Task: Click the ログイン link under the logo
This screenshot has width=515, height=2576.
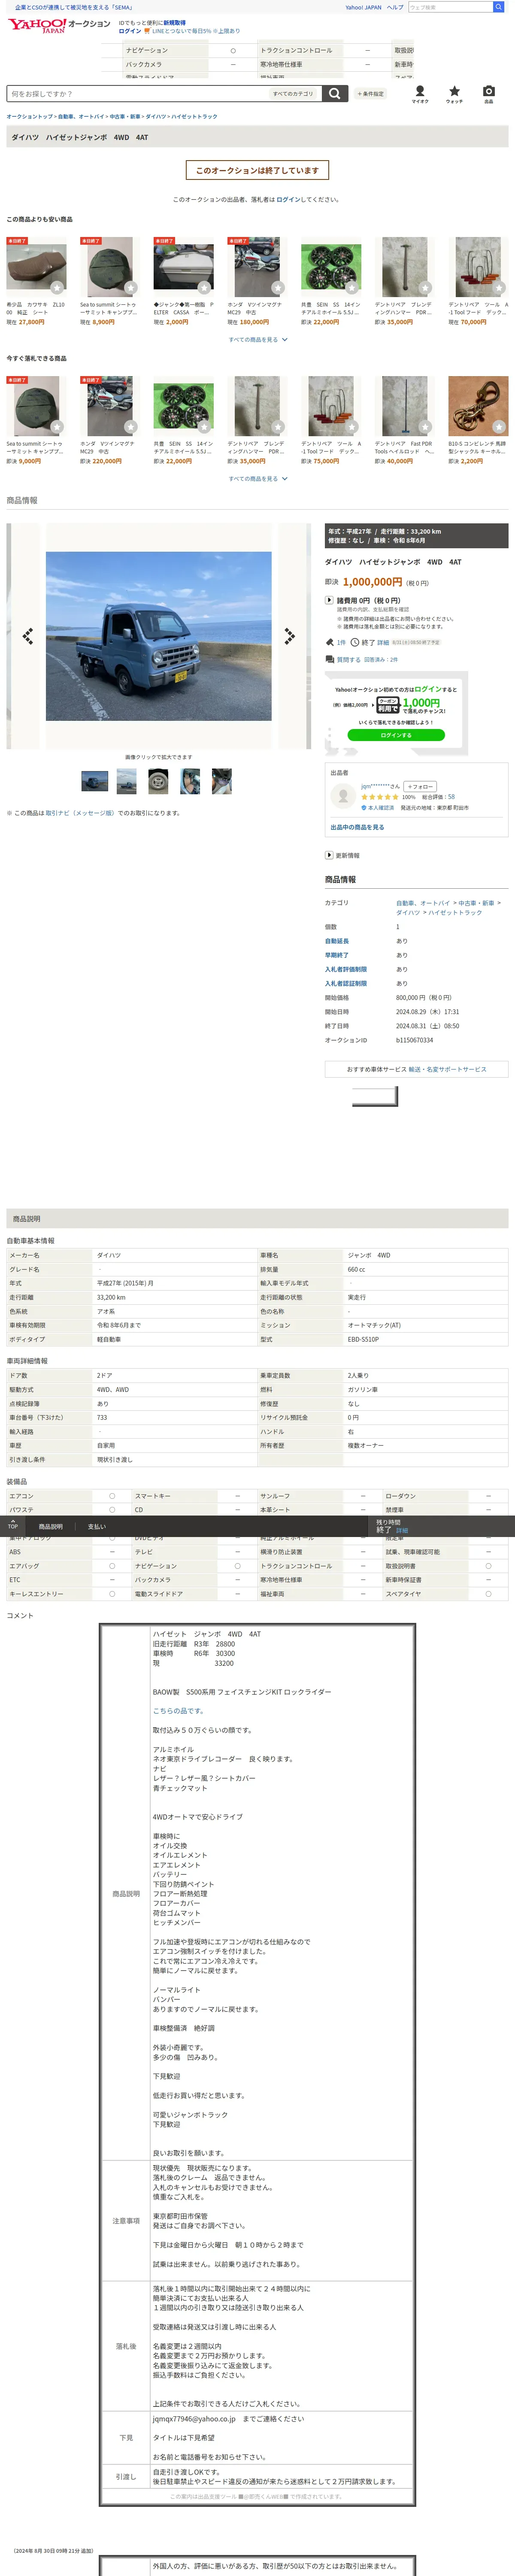Action: click(130, 31)
